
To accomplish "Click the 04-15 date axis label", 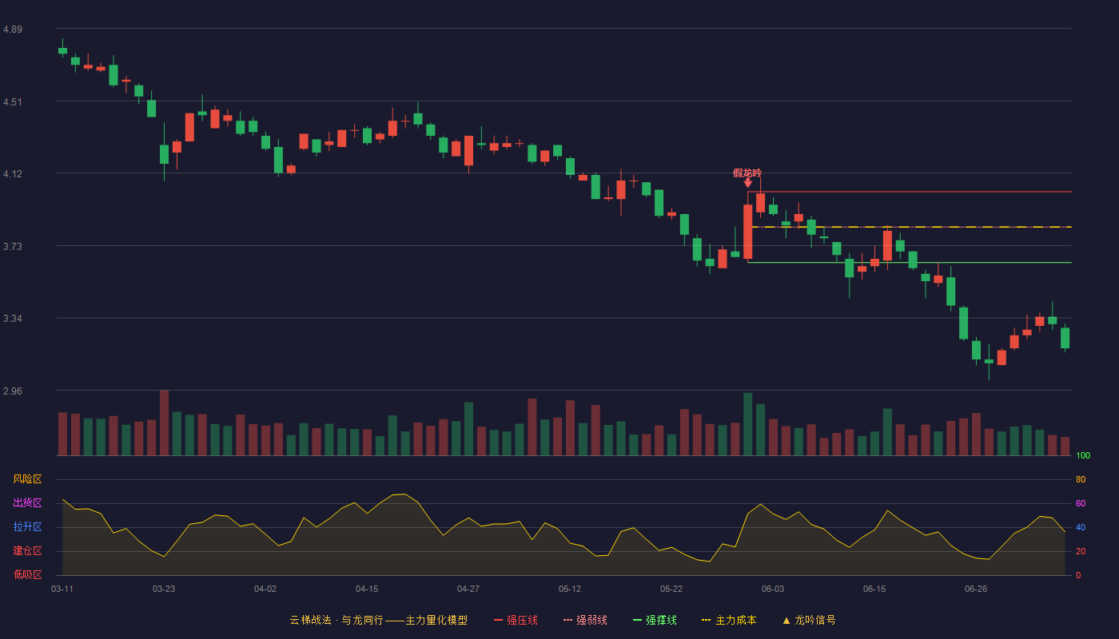I will point(367,589).
